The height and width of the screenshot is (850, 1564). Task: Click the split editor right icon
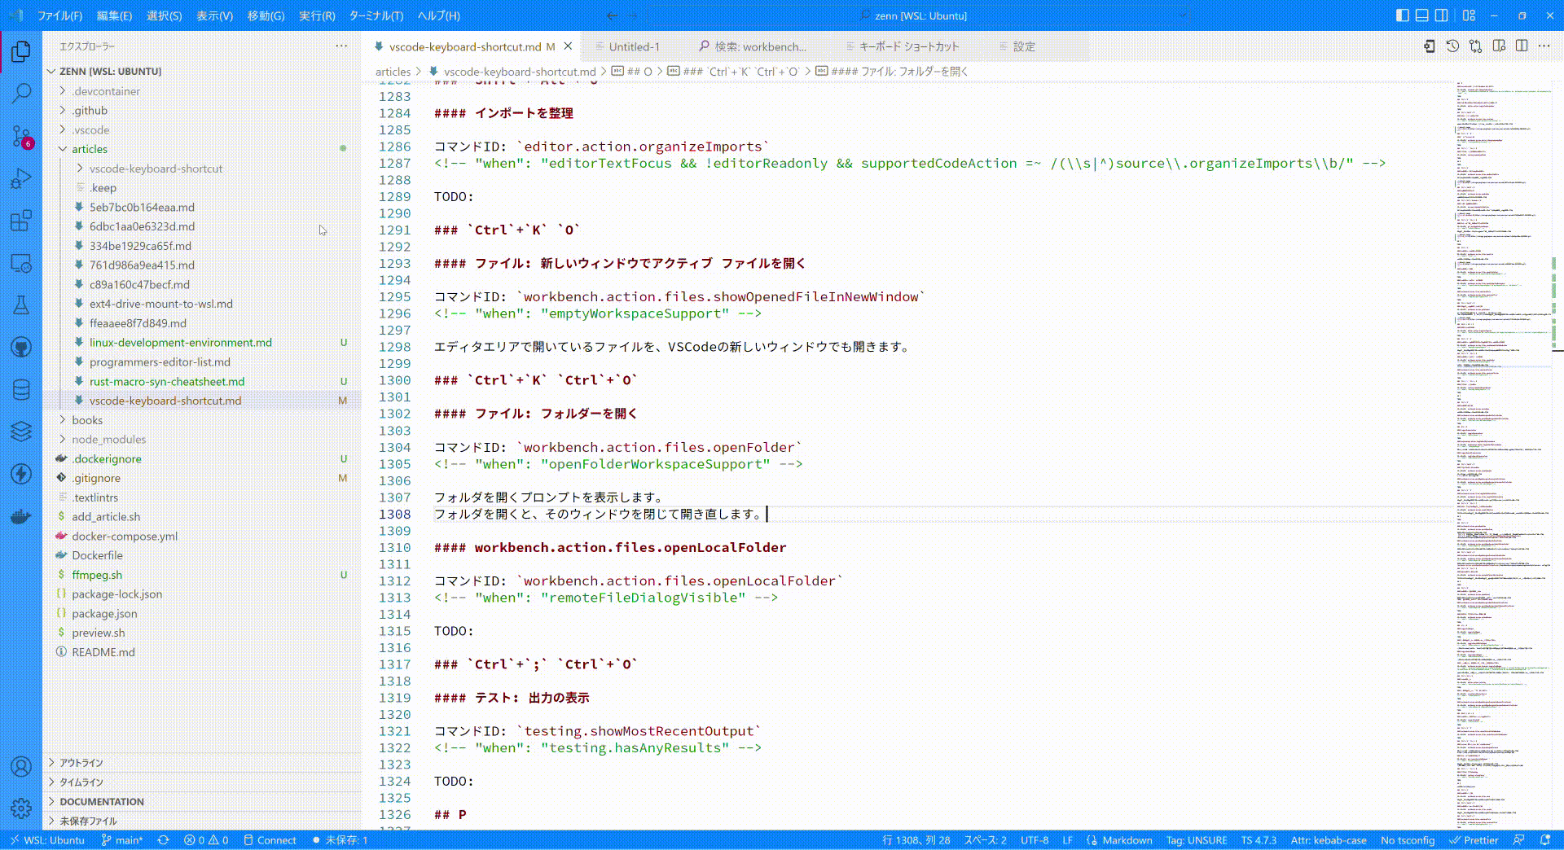tap(1522, 46)
